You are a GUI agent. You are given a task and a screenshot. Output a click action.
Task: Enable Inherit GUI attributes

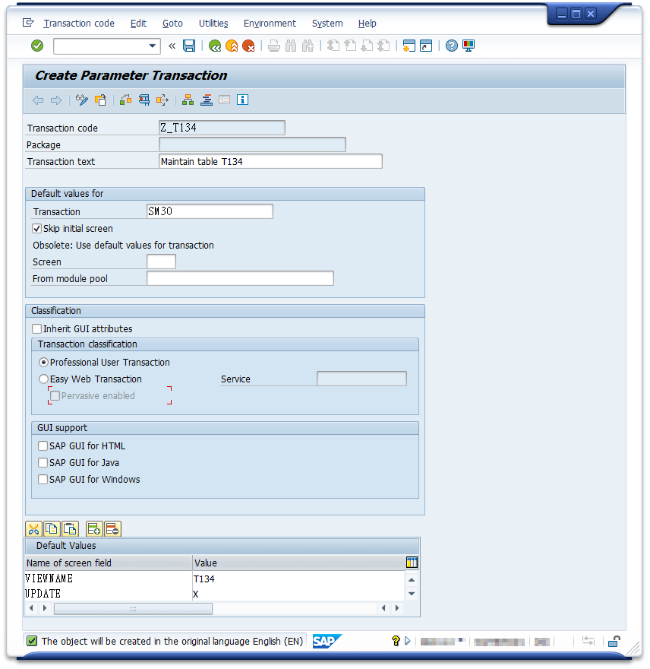point(36,328)
